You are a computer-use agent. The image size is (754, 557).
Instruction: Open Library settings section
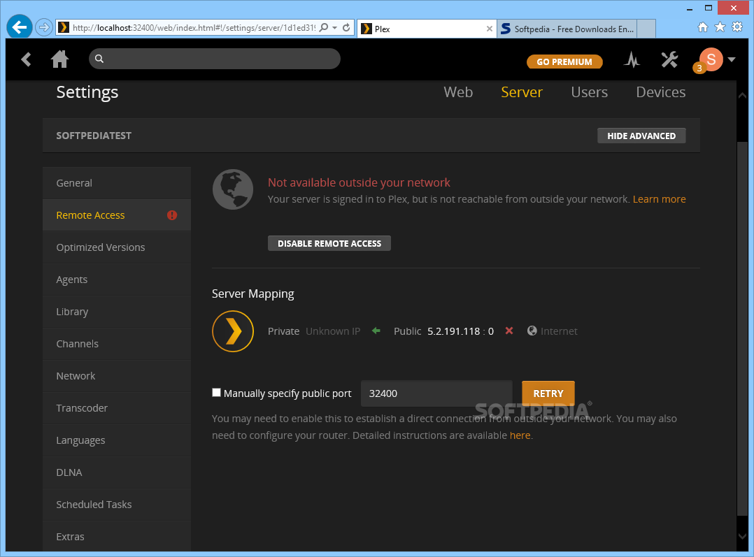point(117,312)
